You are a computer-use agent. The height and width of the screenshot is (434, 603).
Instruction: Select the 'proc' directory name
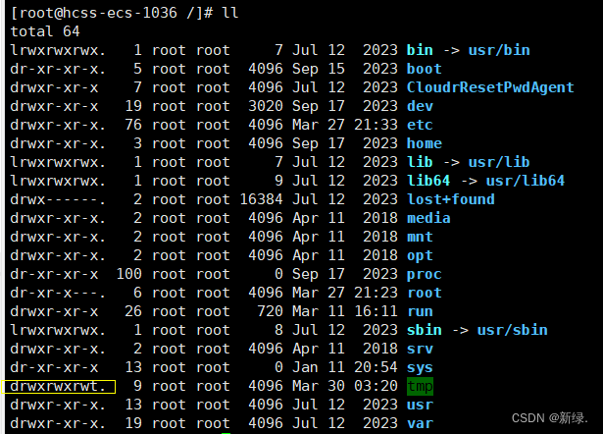pos(425,274)
